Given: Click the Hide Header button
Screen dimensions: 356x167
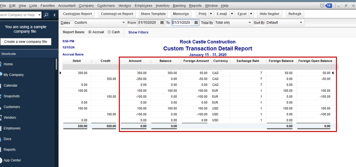Looking at the screenshot, I should coord(269,14).
